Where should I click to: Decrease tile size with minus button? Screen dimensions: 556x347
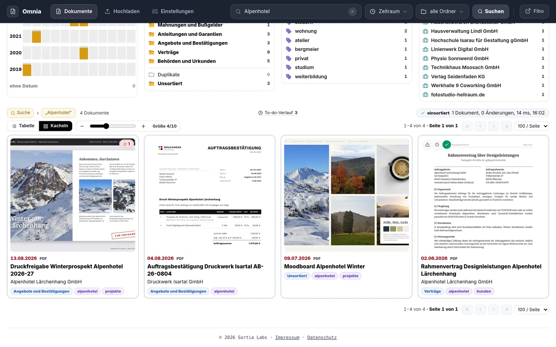(82, 126)
